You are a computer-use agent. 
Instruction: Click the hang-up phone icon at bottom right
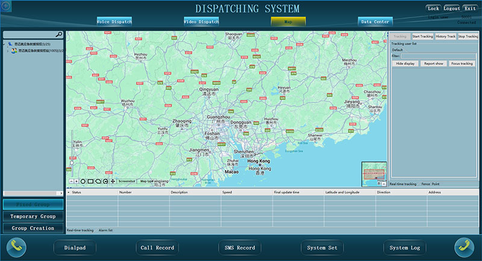pyautogui.click(x=464, y=247)
